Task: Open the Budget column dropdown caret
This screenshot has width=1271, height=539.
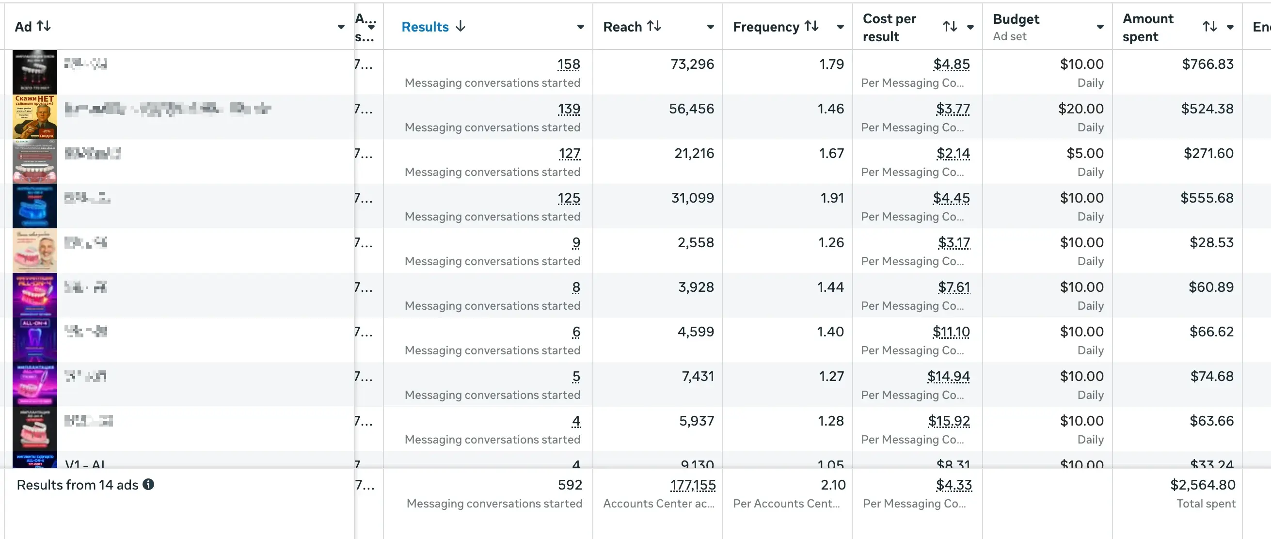Action: [1100, 27]
